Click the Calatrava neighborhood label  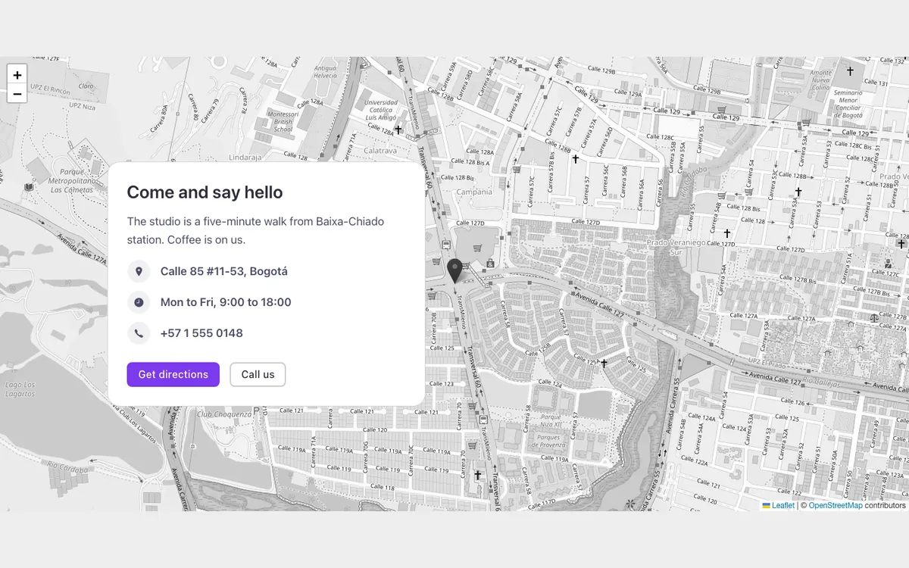[x=380, y=151]
